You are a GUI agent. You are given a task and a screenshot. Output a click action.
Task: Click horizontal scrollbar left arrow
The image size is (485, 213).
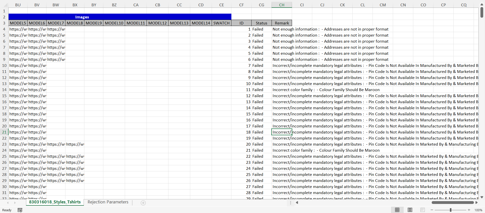click(x=297, y=202)
